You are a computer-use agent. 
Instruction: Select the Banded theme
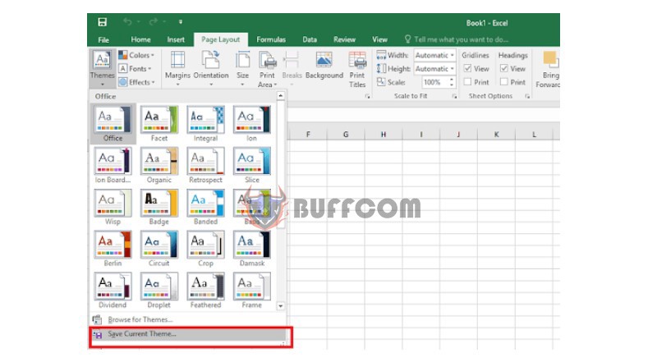(205, 207)
